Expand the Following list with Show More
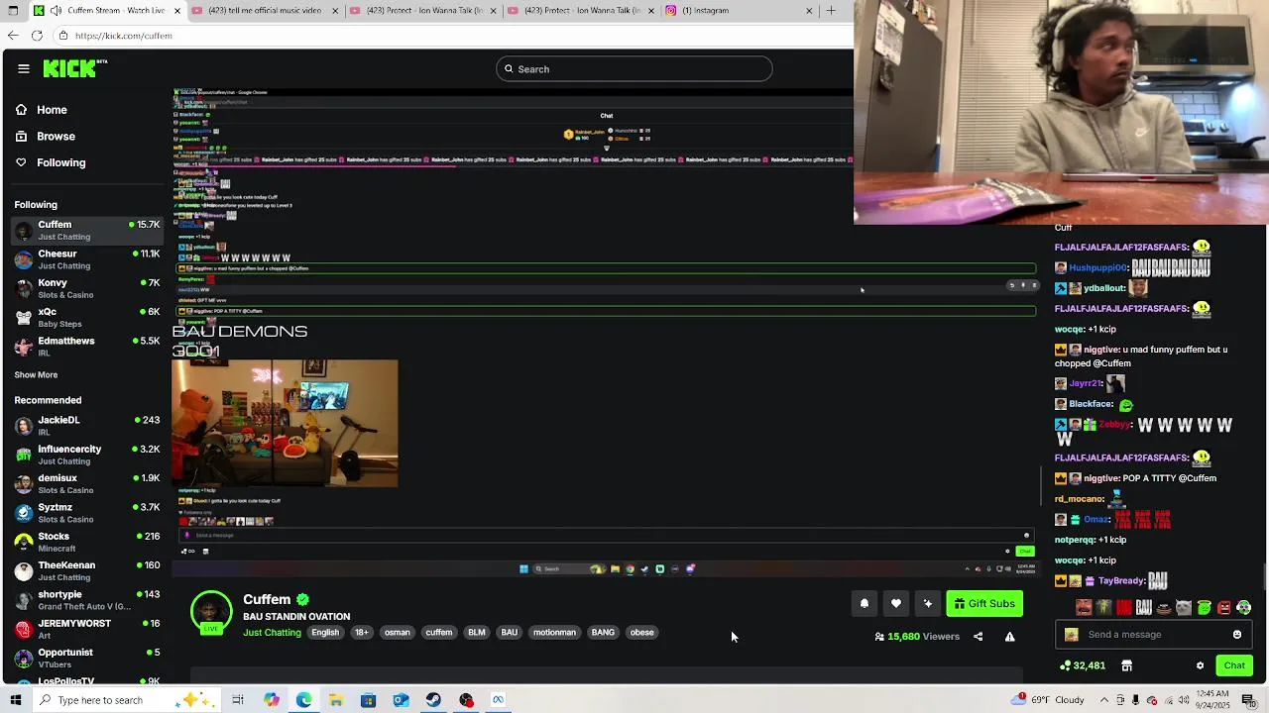The height and width of the screenshot is (713, 1269). [x=36, y=375]
